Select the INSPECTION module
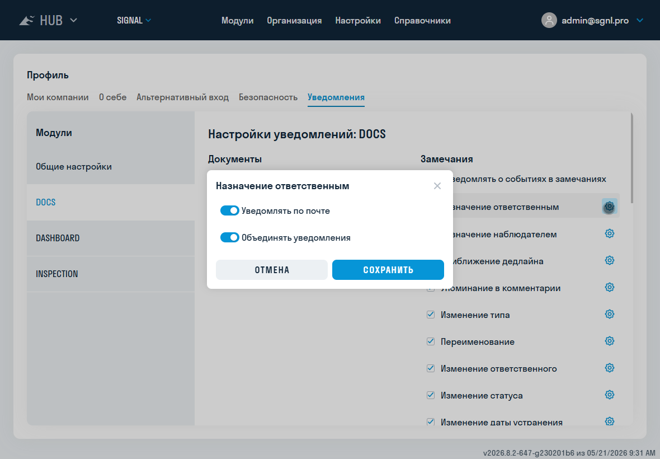Viewport: 660px width, 459px height. pyautogui.click(x=111, y=274)
